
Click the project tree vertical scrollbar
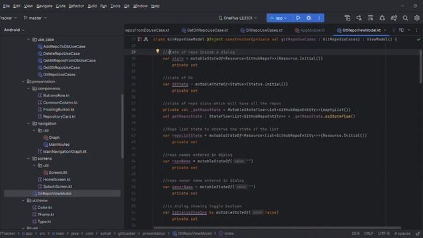pyautogui.click(x=122, y=126)
